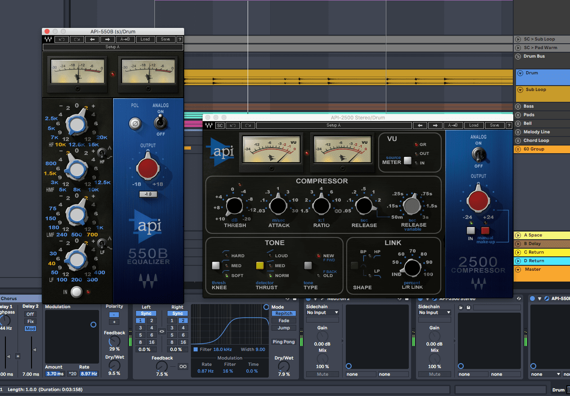
Task: Click the yellow THRUST selector button
Action: point(260,266)
